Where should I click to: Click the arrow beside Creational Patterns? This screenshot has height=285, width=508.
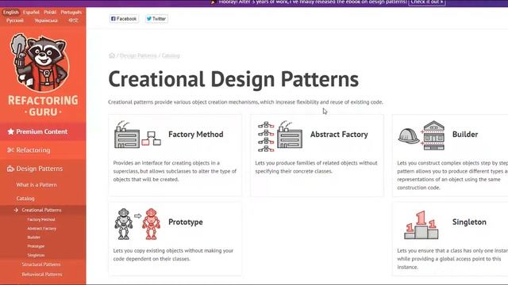pos(16,210)
